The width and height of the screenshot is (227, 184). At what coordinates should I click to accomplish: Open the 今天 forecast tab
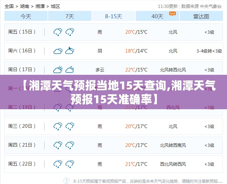click(26, 16)
